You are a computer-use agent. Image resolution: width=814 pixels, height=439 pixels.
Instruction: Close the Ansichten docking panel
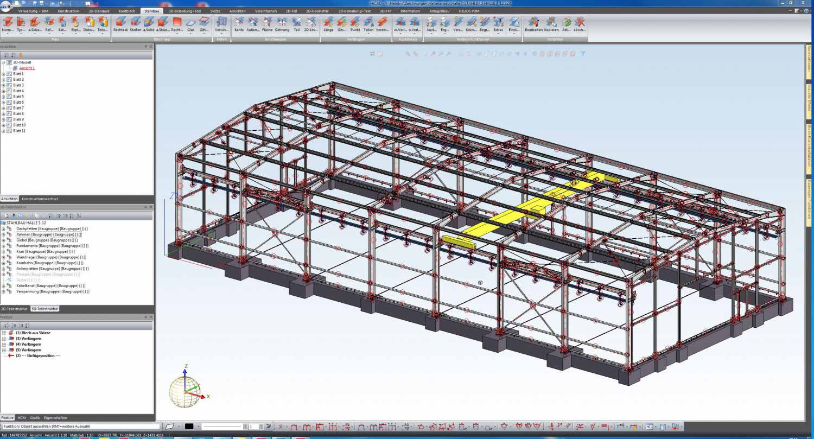(x=151, y=47)
